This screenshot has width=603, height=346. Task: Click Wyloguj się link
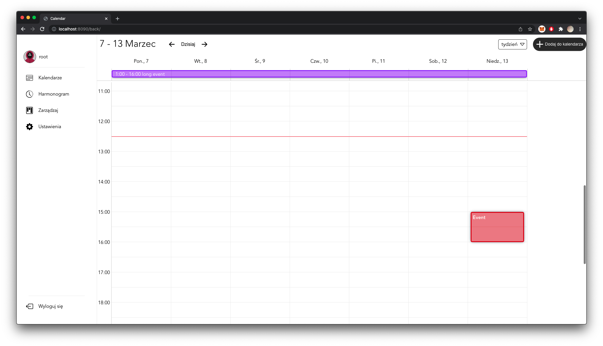tap(50, 306)
